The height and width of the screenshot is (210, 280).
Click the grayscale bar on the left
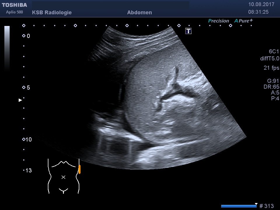tap(7, 48)
